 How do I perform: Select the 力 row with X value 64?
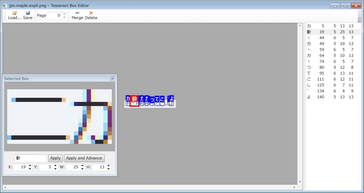(x=333, y=56)
